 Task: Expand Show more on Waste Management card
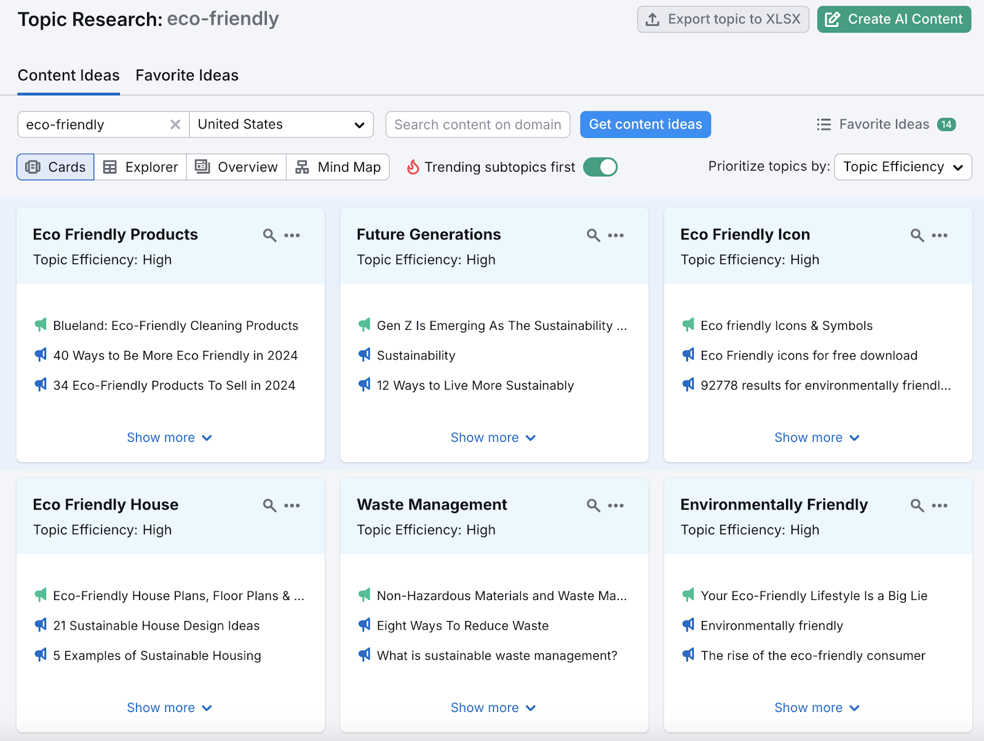tap(493, 708)
